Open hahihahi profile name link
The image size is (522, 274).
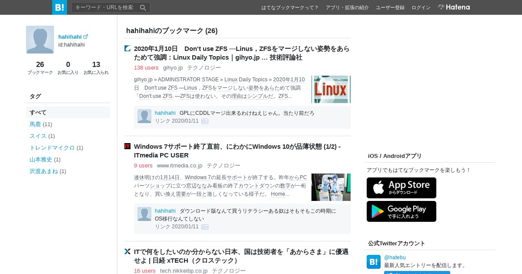point(70,37)
